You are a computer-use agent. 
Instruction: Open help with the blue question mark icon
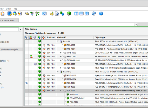[x=101, y=14]
